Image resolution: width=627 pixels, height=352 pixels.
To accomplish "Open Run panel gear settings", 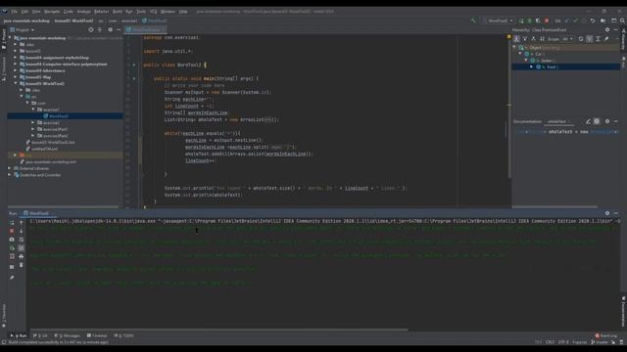I will 607,213.
